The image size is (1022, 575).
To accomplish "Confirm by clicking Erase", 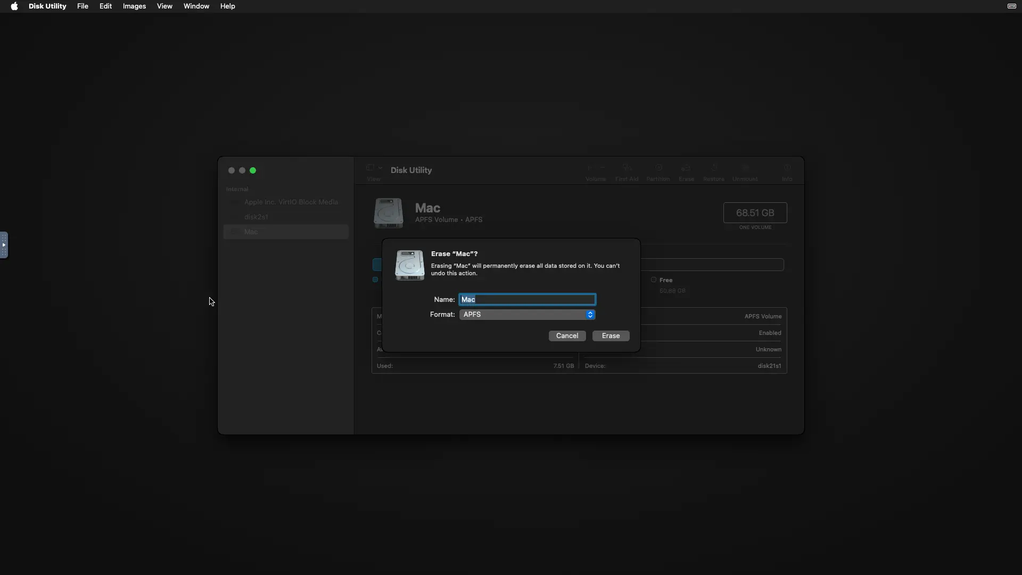I will tap(611, 335).
